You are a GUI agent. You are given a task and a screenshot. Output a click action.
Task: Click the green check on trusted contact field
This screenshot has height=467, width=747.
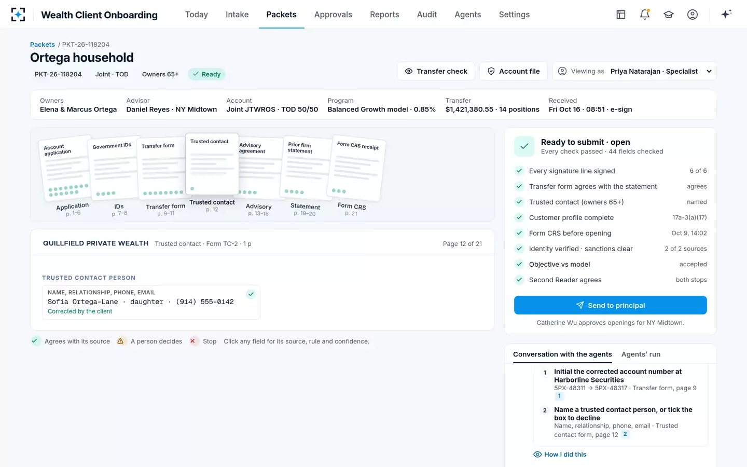point(251,294)
